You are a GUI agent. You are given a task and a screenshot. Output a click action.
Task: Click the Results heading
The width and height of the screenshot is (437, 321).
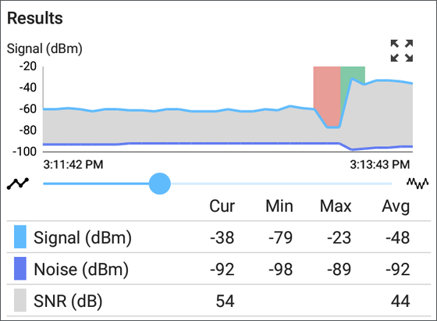[35, 18]
